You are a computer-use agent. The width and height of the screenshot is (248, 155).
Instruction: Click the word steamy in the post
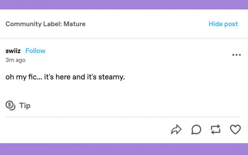click(x=111, y=77)
